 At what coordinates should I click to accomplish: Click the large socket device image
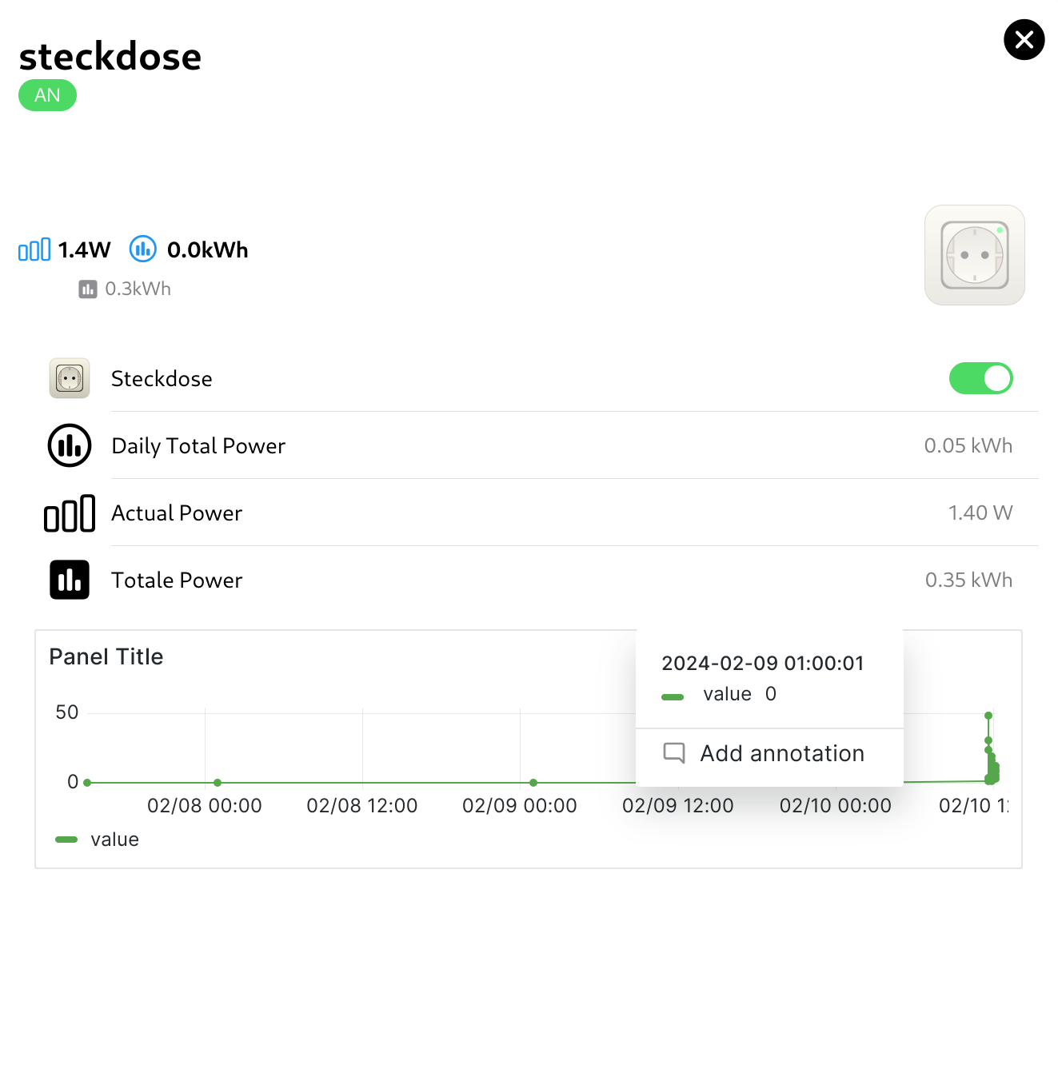tap(974, 255)
